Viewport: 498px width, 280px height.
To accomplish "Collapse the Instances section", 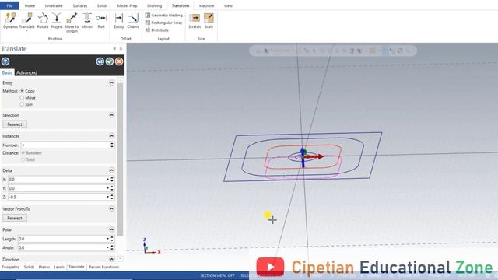I will pos(111,136).
